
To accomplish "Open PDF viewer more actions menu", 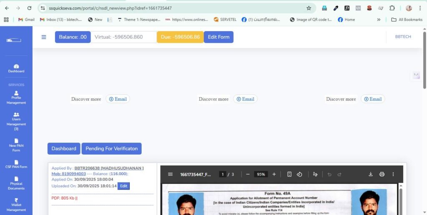I will (393, 174).
